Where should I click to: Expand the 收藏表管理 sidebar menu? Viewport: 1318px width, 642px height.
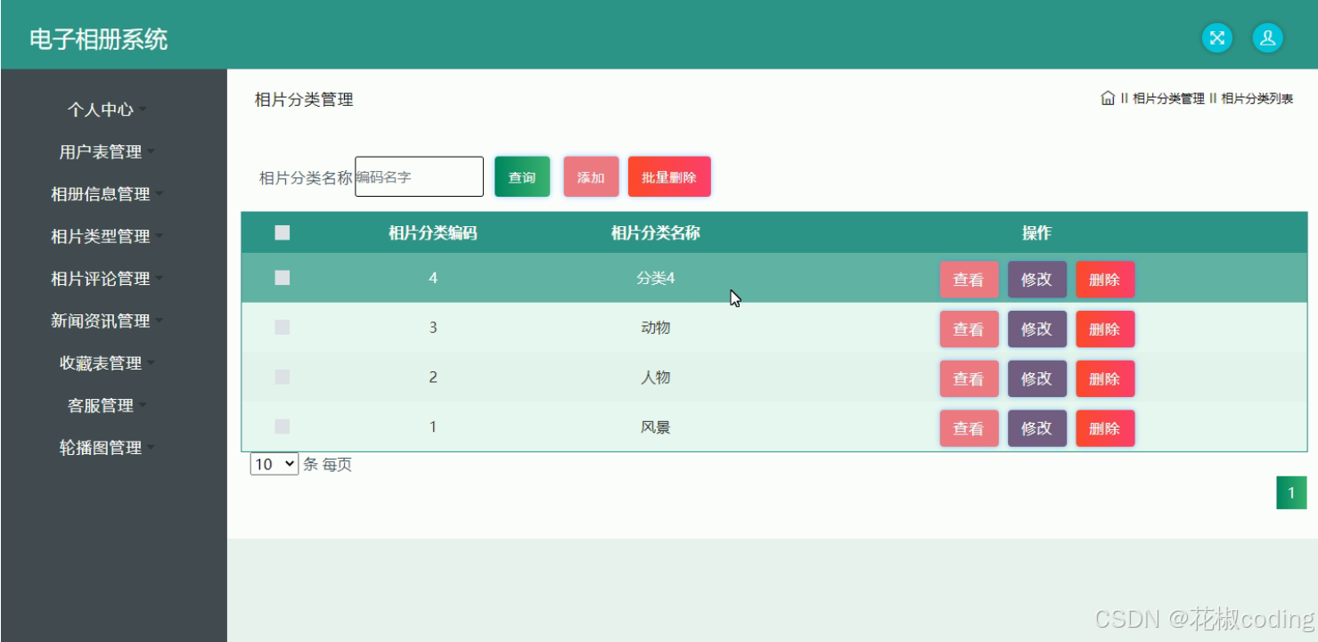click(106, 363)
